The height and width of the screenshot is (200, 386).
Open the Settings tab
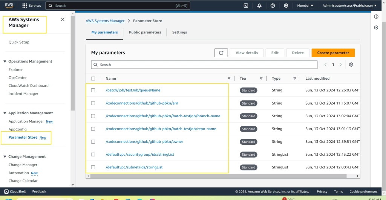click(x=179, y=32)
